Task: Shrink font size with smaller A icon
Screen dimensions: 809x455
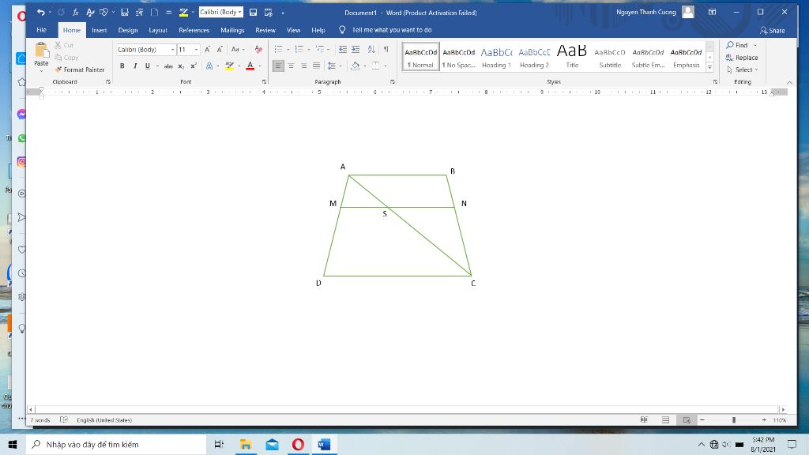Action: pyautogui.click(x=220, y=50)
